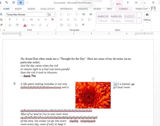
Task: Toggle Subscript formatting
Action: coord(39,19)
